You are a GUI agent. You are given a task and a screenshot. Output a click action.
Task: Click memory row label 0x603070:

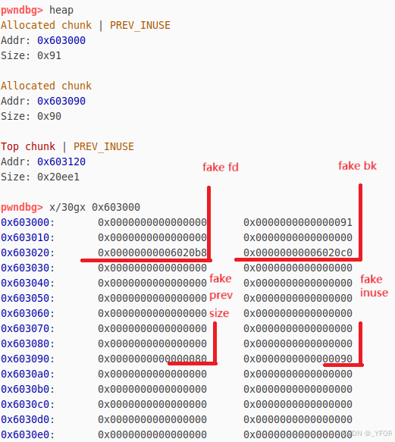pos(27,328)
